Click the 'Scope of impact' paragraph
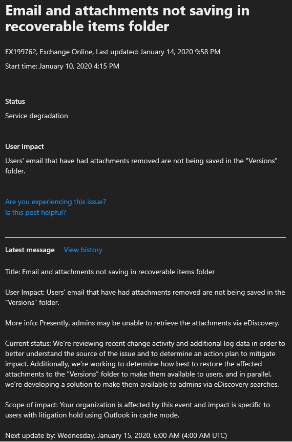Viewport: 292px width, 442px height. tap(137, 410)
